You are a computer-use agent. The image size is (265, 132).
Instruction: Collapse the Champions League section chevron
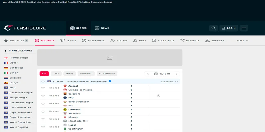(x=177, y=81)
